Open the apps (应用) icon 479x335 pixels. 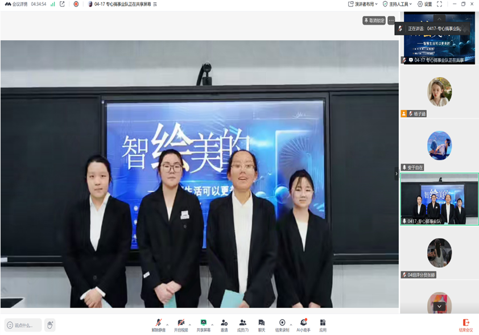pyautogui.click(x=323, y=325)
